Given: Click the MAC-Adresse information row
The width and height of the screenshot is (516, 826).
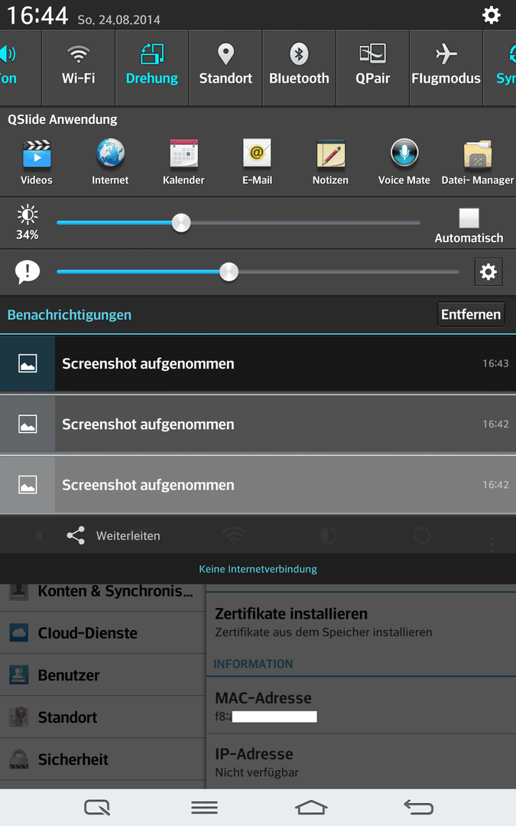Looking at the screenshot, I should (x=361, y=705).
